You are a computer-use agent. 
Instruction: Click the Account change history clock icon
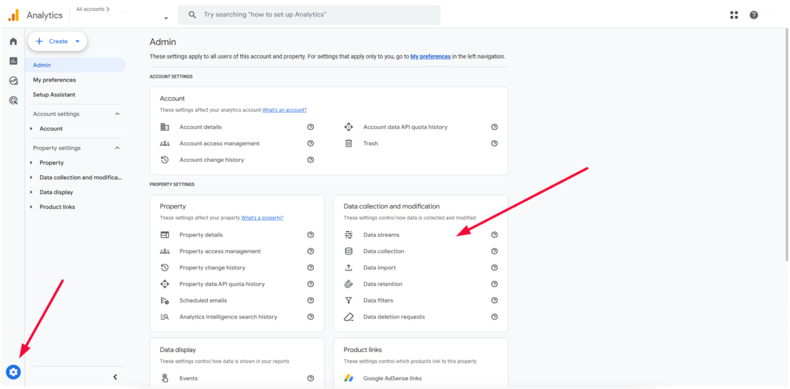click(x=164, y=160)
